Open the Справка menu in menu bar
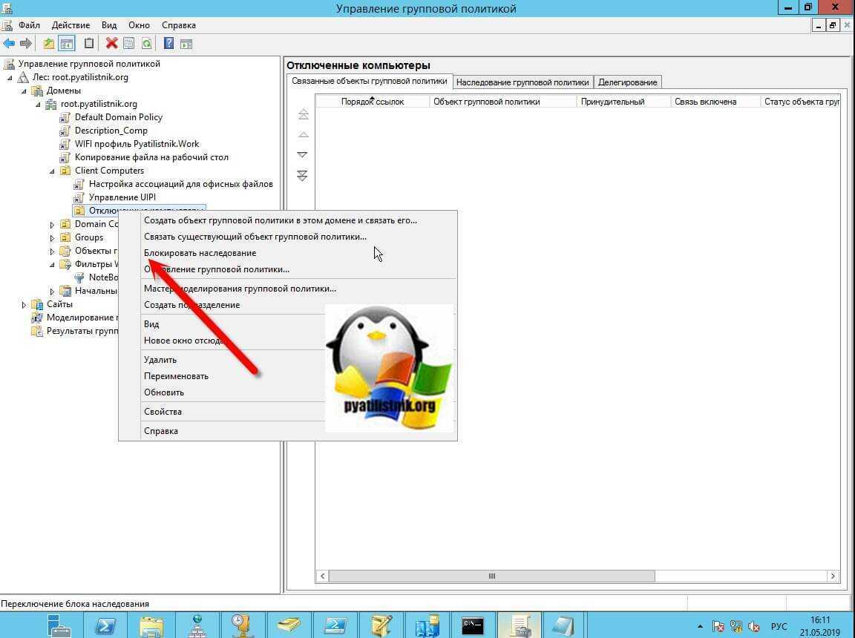This screenshot has height=638, width=855. (179, 25)
